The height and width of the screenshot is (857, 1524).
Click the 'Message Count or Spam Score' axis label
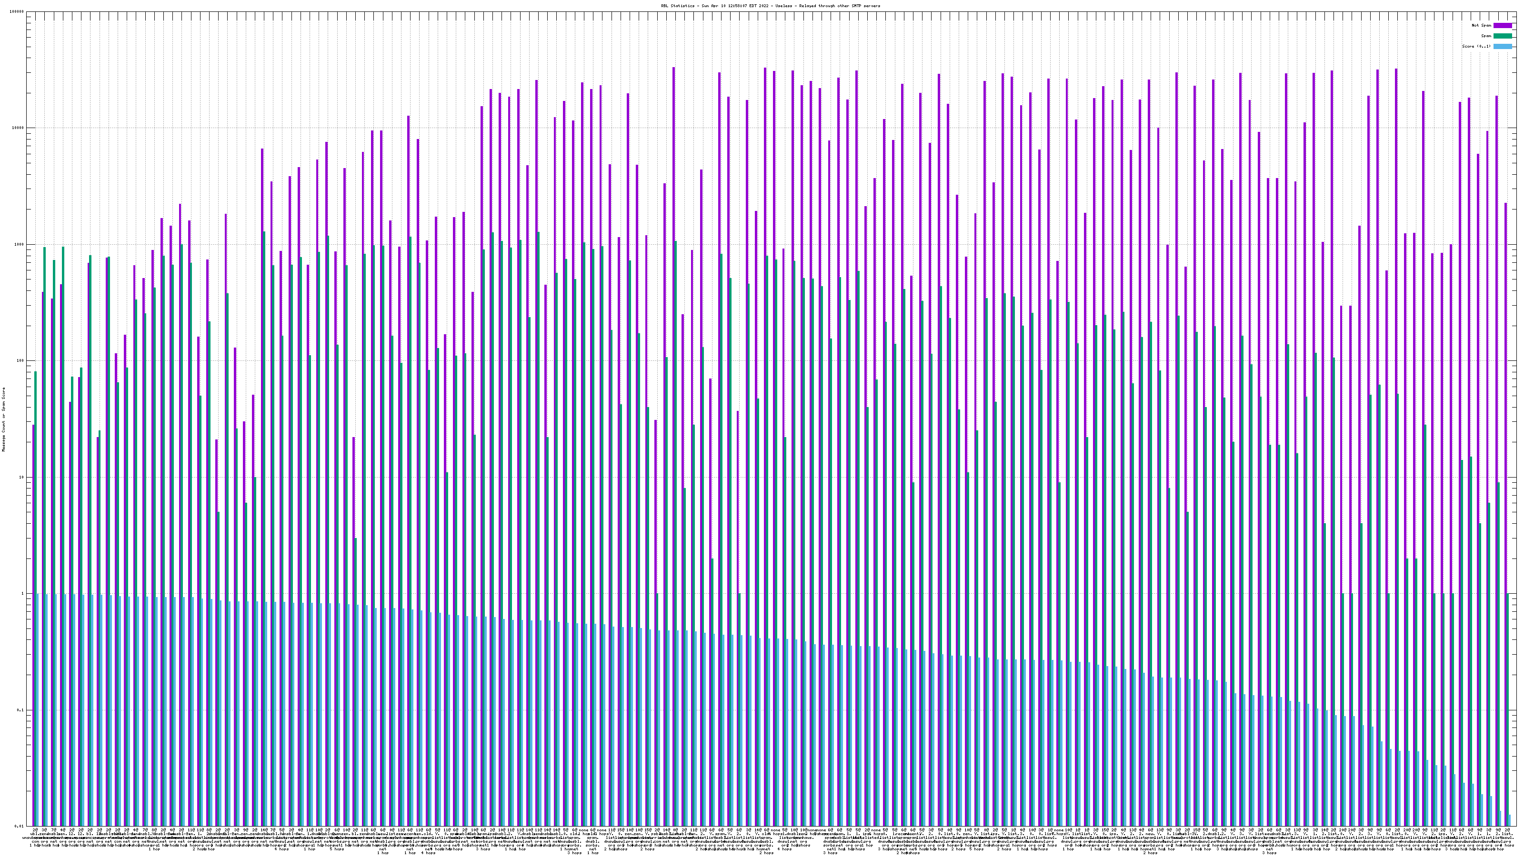(x=3, y=419)
